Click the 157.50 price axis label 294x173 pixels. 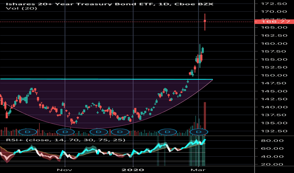[273, 52]
